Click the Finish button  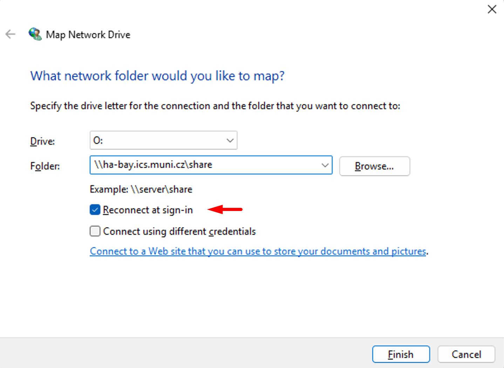tap(401, 354)
